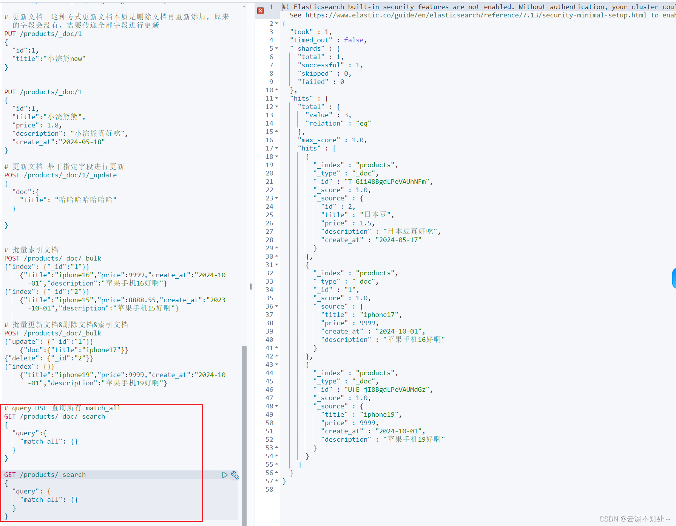Click the "_id" : "UfE_jI8BgdLPeVAUMdGz" line

click(x=373, y=389)
